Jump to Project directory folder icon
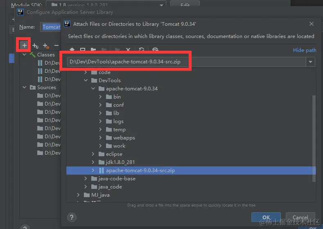 (x=93, y=49)
